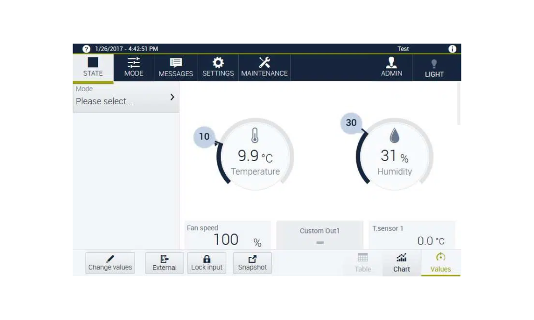Switch to the Chart view
The width and height of the screenshot is (534, 320).
(402, 263)
